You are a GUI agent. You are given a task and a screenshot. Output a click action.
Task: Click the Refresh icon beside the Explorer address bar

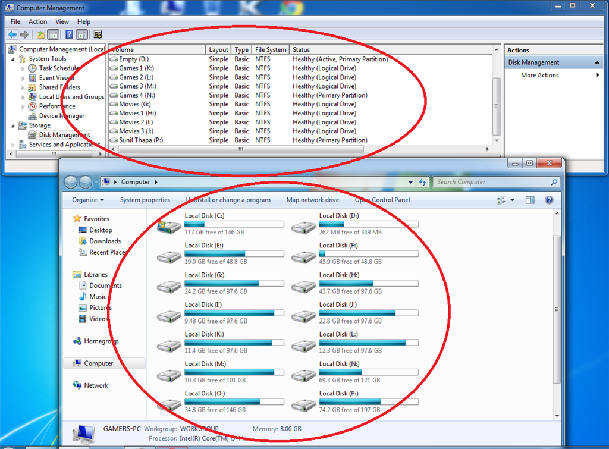click(423, 182)
